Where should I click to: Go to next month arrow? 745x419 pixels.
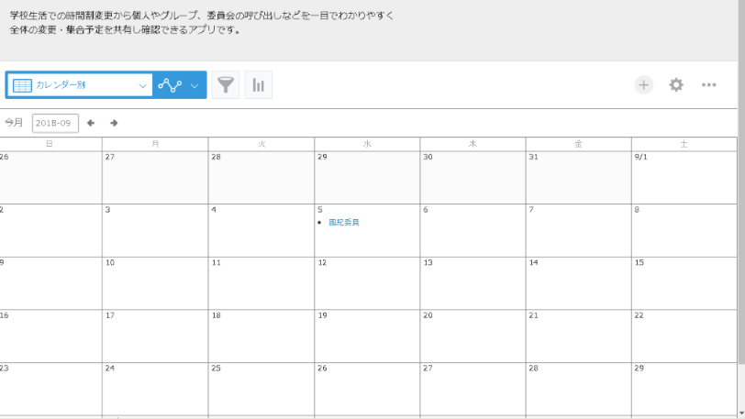click(x=114, y=123)
